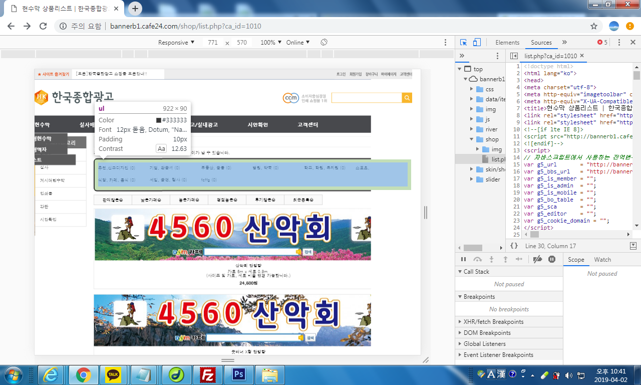641x385 pixels.
Task: Open the Scope tab
Action: click(576, 260)
